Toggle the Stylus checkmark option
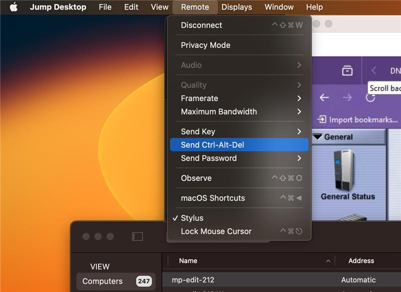This screenshot has width=401, height=292. point(192,218)
